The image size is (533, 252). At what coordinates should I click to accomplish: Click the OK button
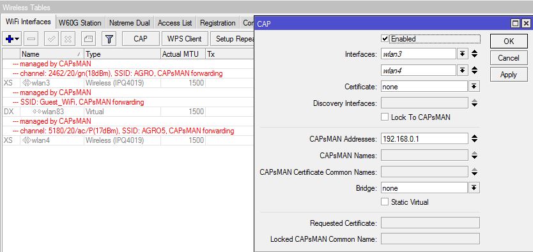(x=509, y=41)
